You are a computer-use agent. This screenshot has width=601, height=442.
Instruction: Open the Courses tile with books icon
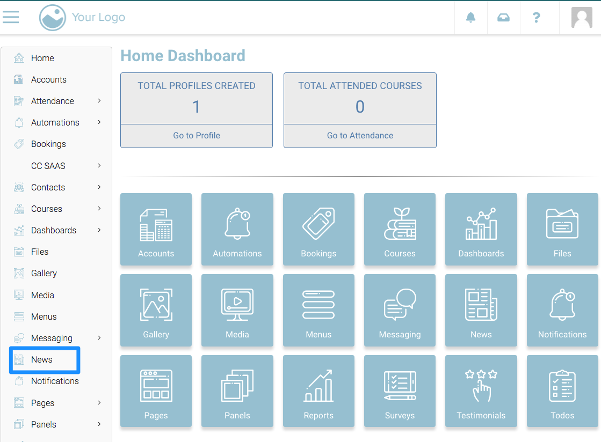[x=400, y=230]
